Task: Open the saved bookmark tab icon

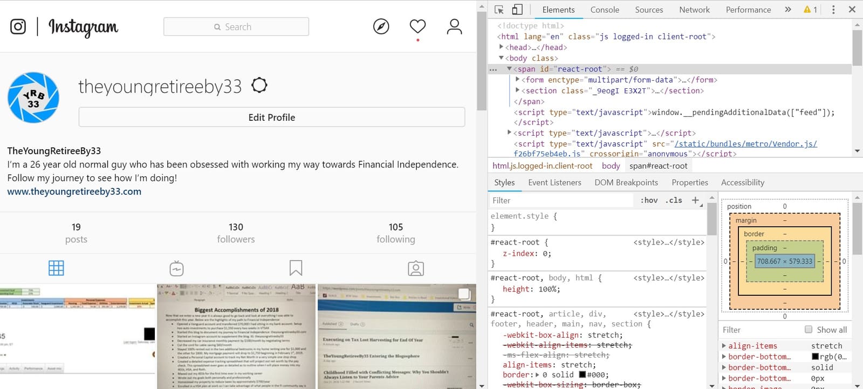Action: tap(296, 268)
